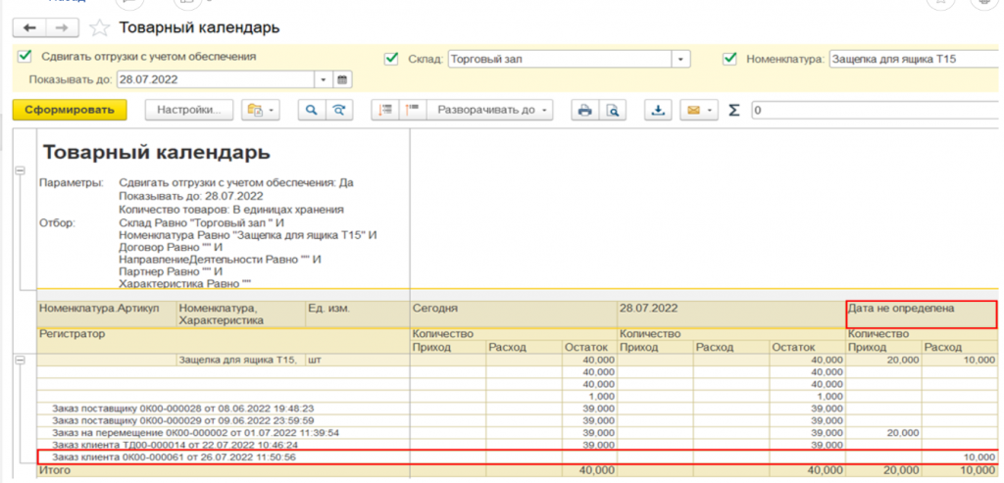Uncheck the Склад filter checkbox
The image size is (1004, 483).
pos(392,59)
